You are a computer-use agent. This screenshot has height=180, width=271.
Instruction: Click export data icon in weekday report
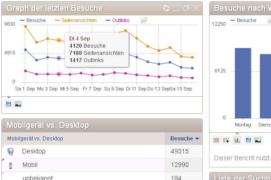[x=248, y=140]
